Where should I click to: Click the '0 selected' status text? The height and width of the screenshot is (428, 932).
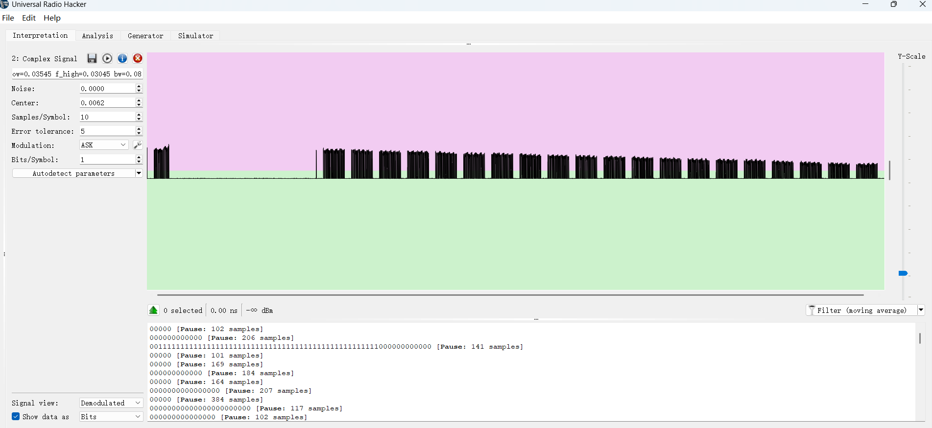tap(183, 310)
